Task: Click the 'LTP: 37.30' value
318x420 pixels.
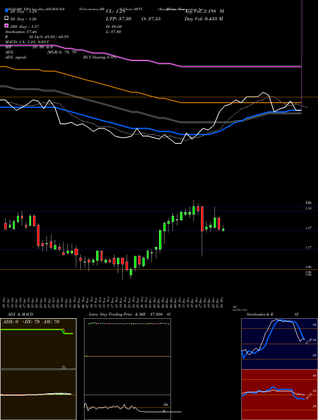Action: click(x=118, y=18)
